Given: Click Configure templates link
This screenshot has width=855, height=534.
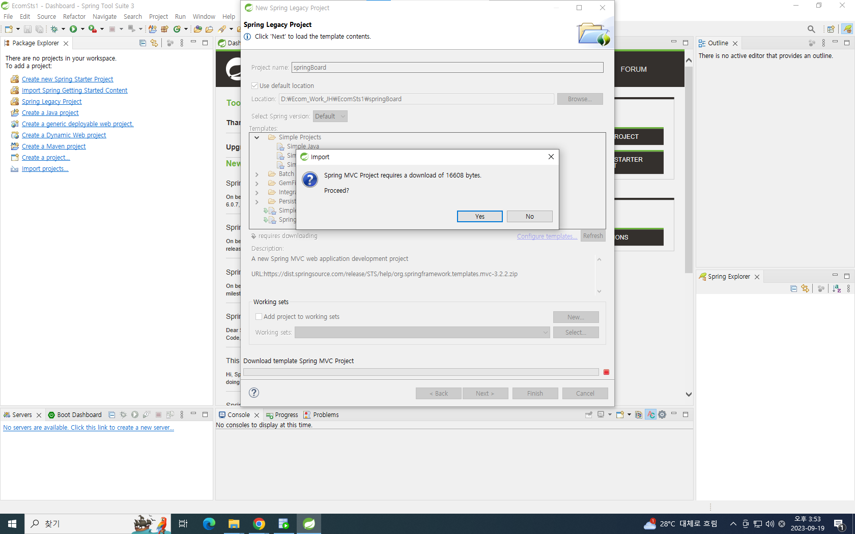Looking at the screenshot, I should 547,236.
